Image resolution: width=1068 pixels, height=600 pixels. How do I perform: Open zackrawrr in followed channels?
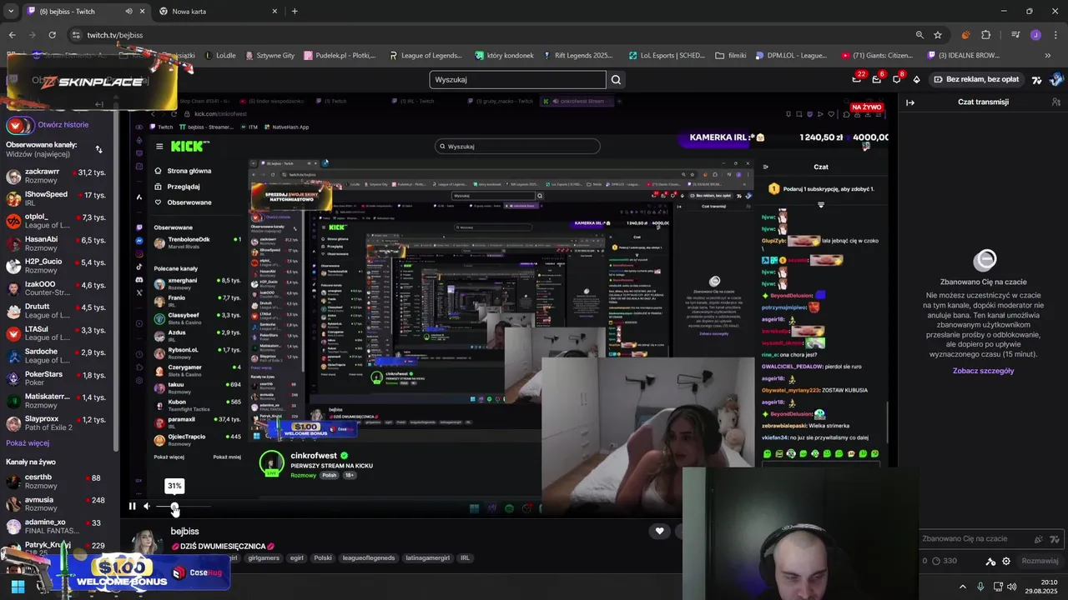[57, 176]
